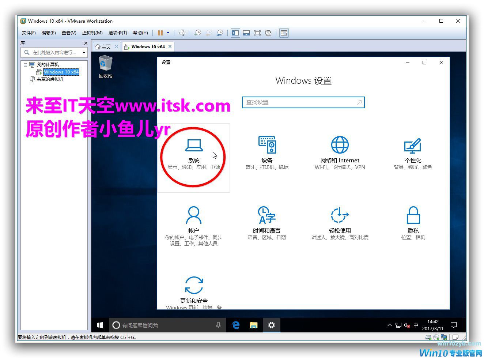Click the Windows Start button in the guest
Screen dimensions: 484x358
100,325
